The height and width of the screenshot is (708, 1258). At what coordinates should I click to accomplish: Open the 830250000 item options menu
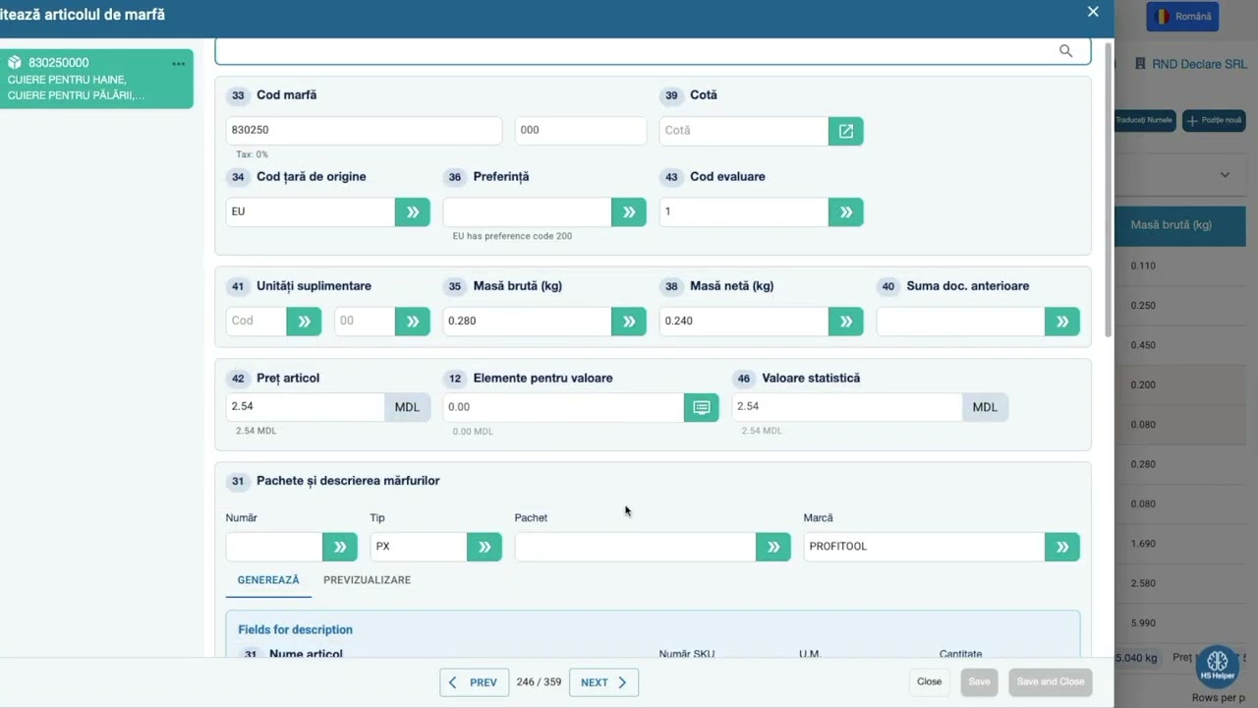click(x=178, y=64)
